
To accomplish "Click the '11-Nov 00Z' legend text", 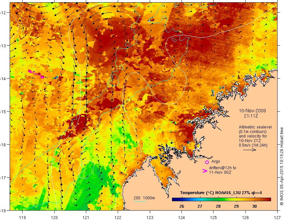I will [220, 172].
